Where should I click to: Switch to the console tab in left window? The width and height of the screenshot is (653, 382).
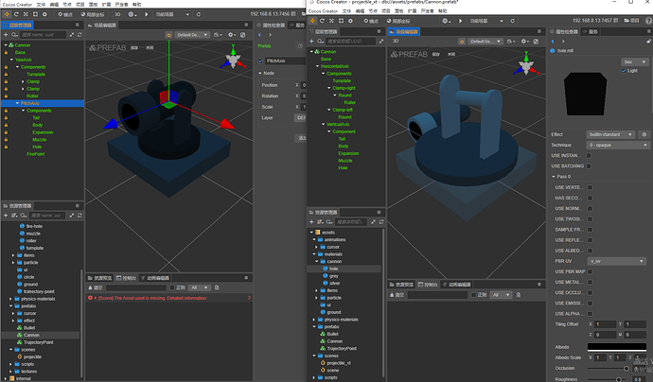[x=126, y=278]
